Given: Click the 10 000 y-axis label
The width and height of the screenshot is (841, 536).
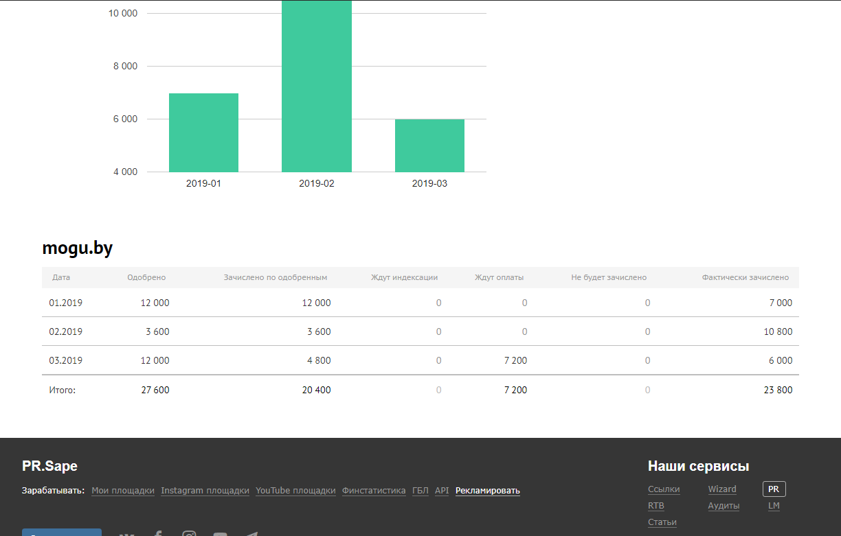Looking at the screenshot, I should point(123,13).
